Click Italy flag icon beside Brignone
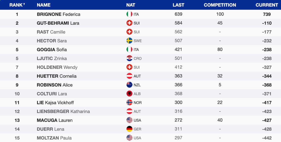Viewport: 281px width, 142px height. pyautogui.click(x=129, y=14)
